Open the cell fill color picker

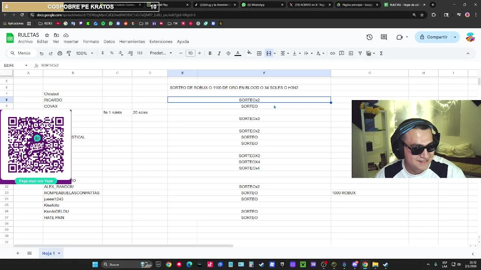coord(249,53)
